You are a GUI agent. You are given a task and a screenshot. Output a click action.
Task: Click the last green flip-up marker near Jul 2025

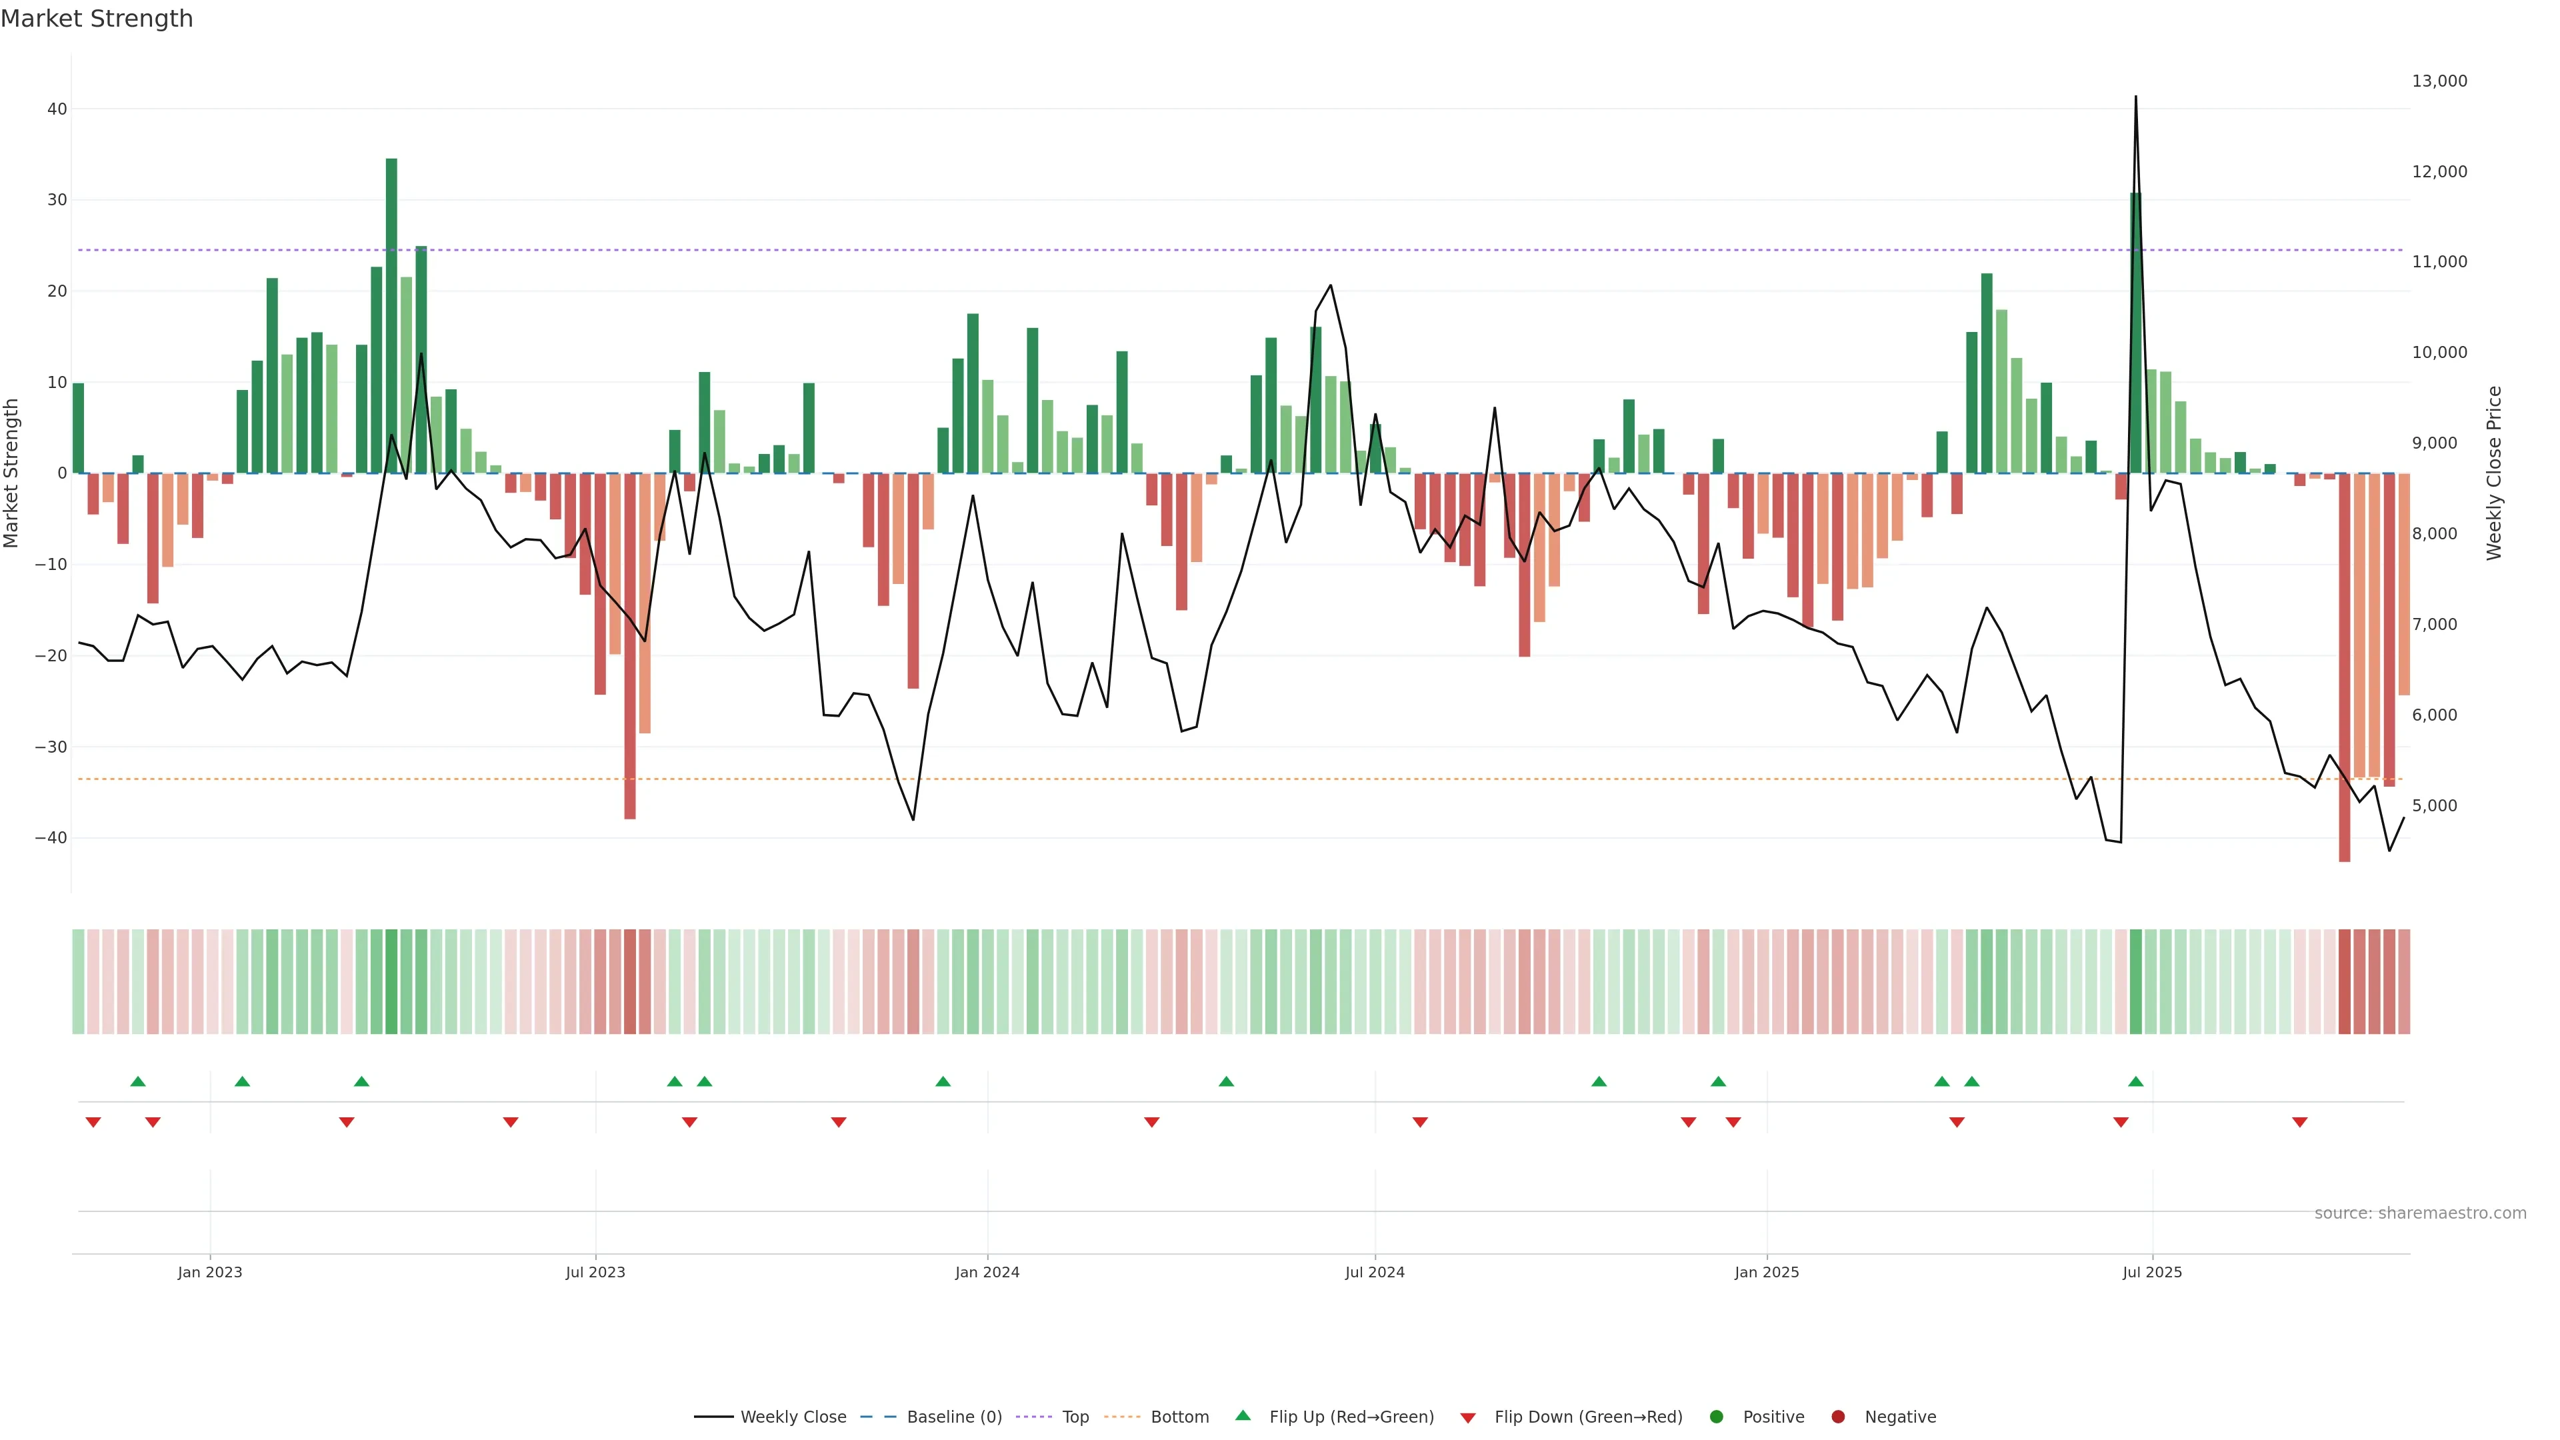click(2135, 1081)
